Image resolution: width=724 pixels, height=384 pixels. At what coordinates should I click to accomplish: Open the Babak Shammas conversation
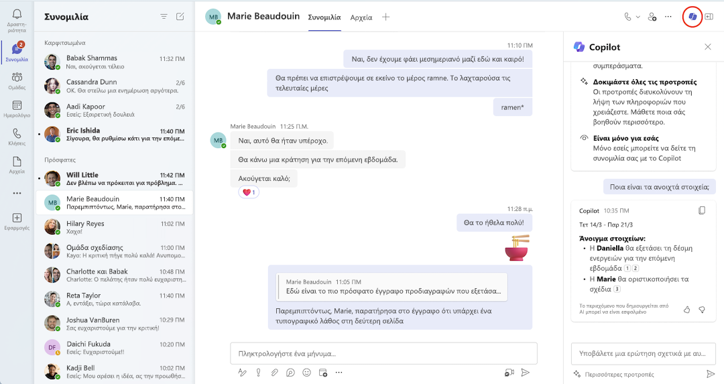click(115, 62)
